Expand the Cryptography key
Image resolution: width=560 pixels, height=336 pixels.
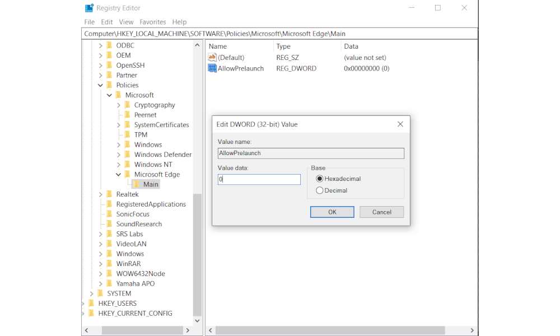pos(119,105)
